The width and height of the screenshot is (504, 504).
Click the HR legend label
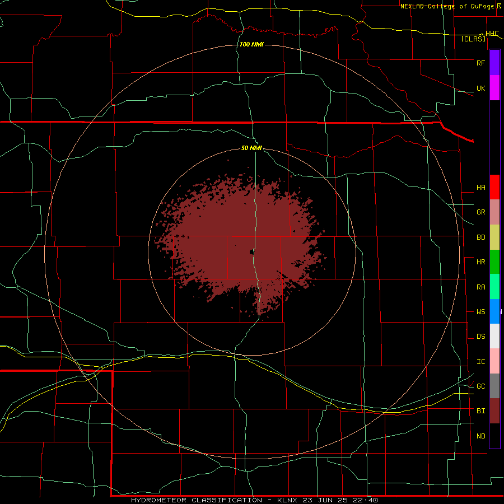coord(480,262)
